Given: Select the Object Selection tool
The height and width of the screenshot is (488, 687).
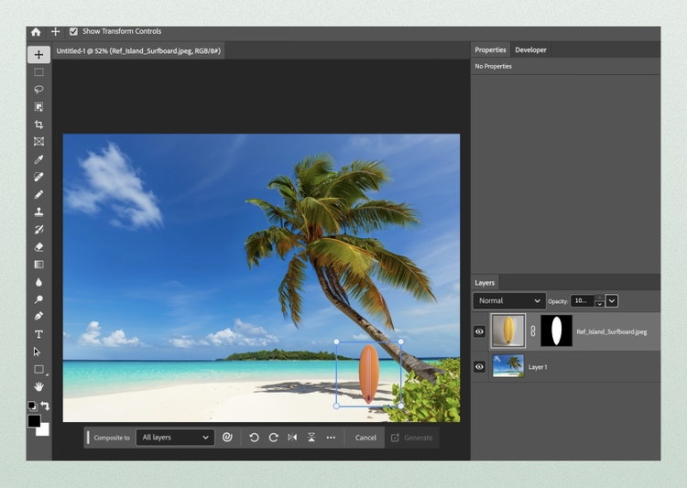Looking at the screenshot, I should tap(39, 107).
